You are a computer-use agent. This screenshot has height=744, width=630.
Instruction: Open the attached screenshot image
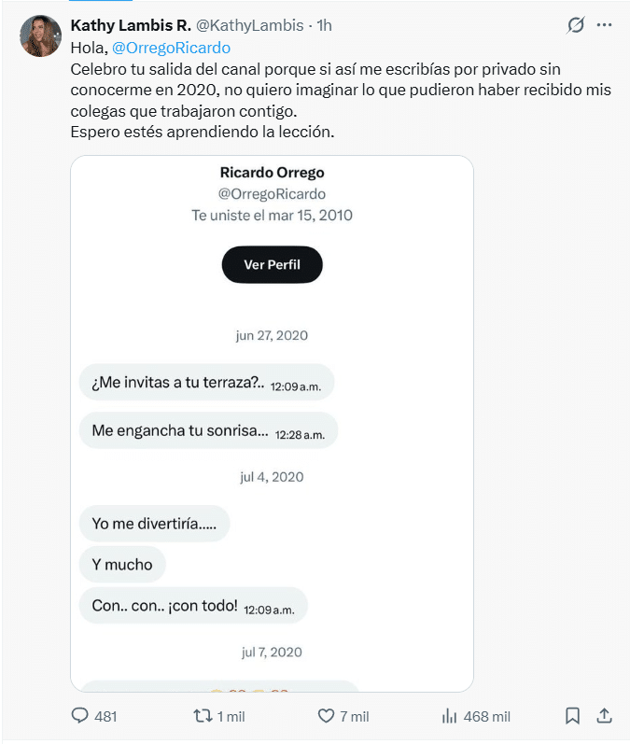click(x=272, y=423)
